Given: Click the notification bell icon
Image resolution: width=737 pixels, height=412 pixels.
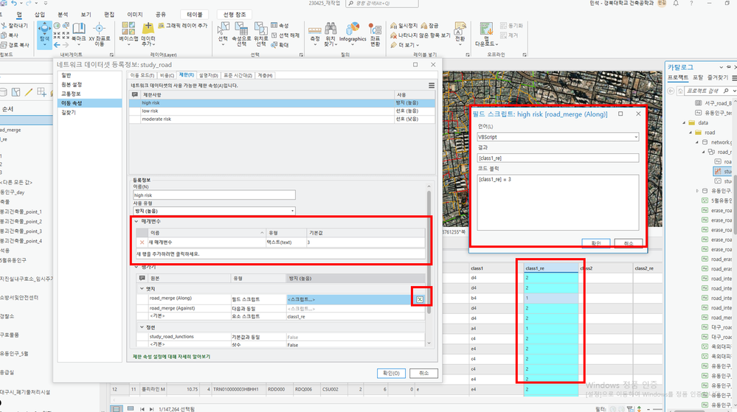Looking at the screenshot, I should coord(676,3).
